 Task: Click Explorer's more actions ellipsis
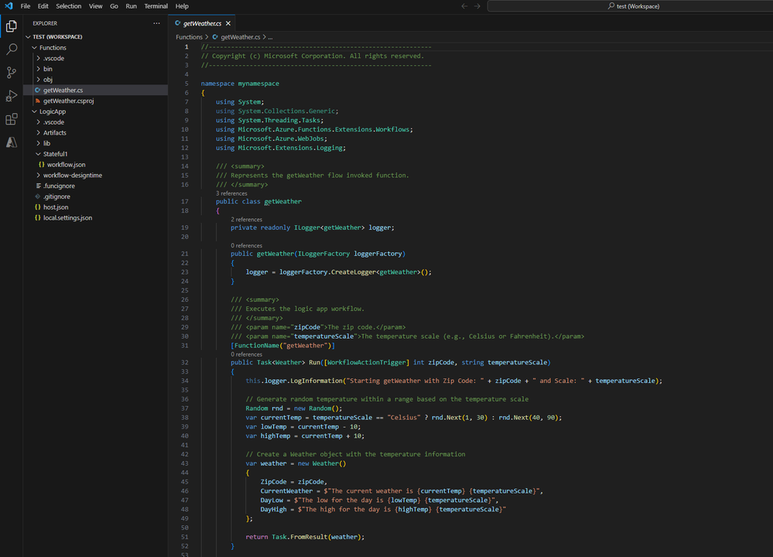click(x=157, y=23)
